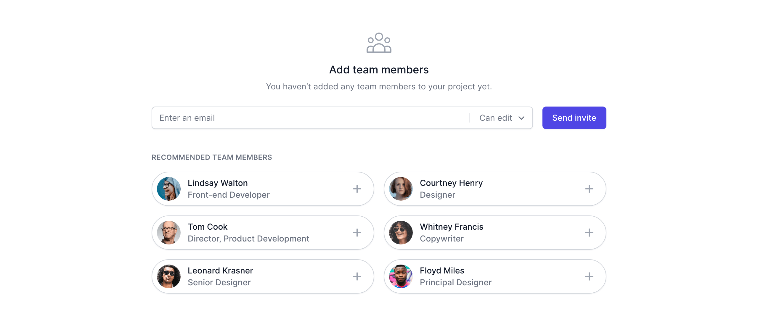The image size is (758, 322).
Task: Click Lindsay Walton's avatar photo
Action: tap(169, 189)
